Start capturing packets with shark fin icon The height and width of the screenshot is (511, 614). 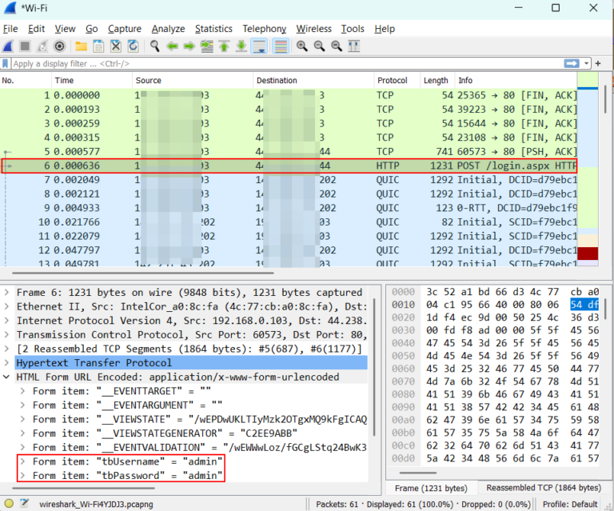8,46
